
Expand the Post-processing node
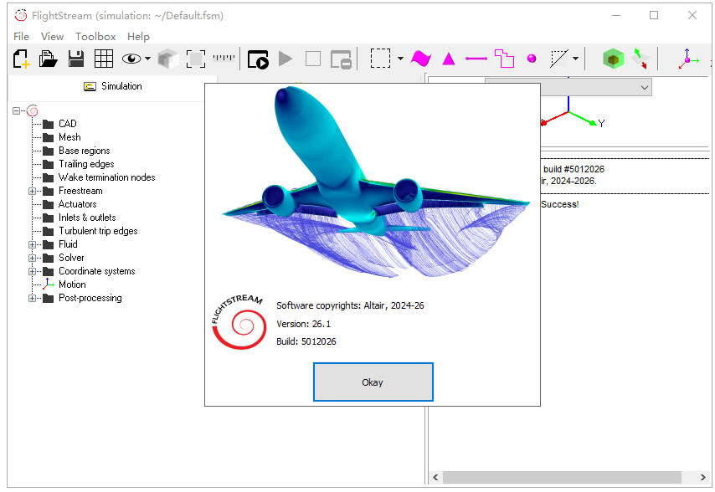click(x=32, y=299)
